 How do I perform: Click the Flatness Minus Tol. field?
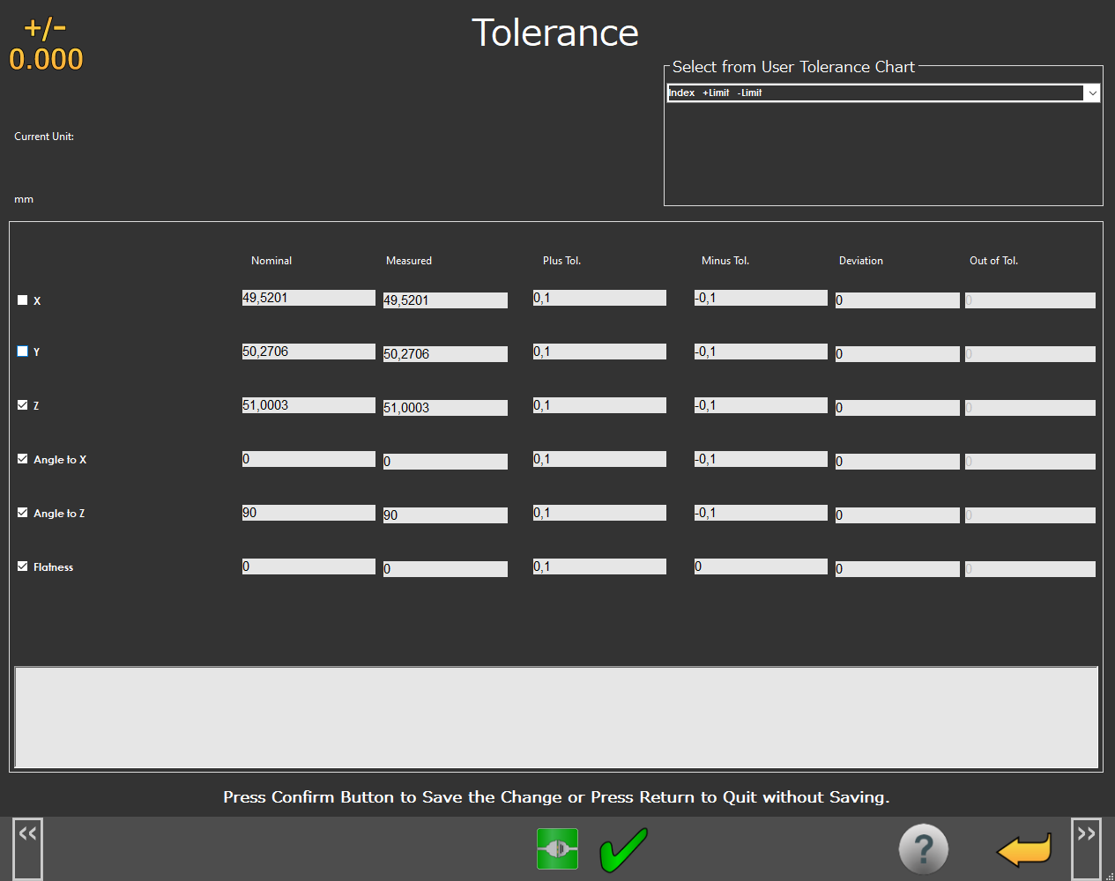coord(761,566)
